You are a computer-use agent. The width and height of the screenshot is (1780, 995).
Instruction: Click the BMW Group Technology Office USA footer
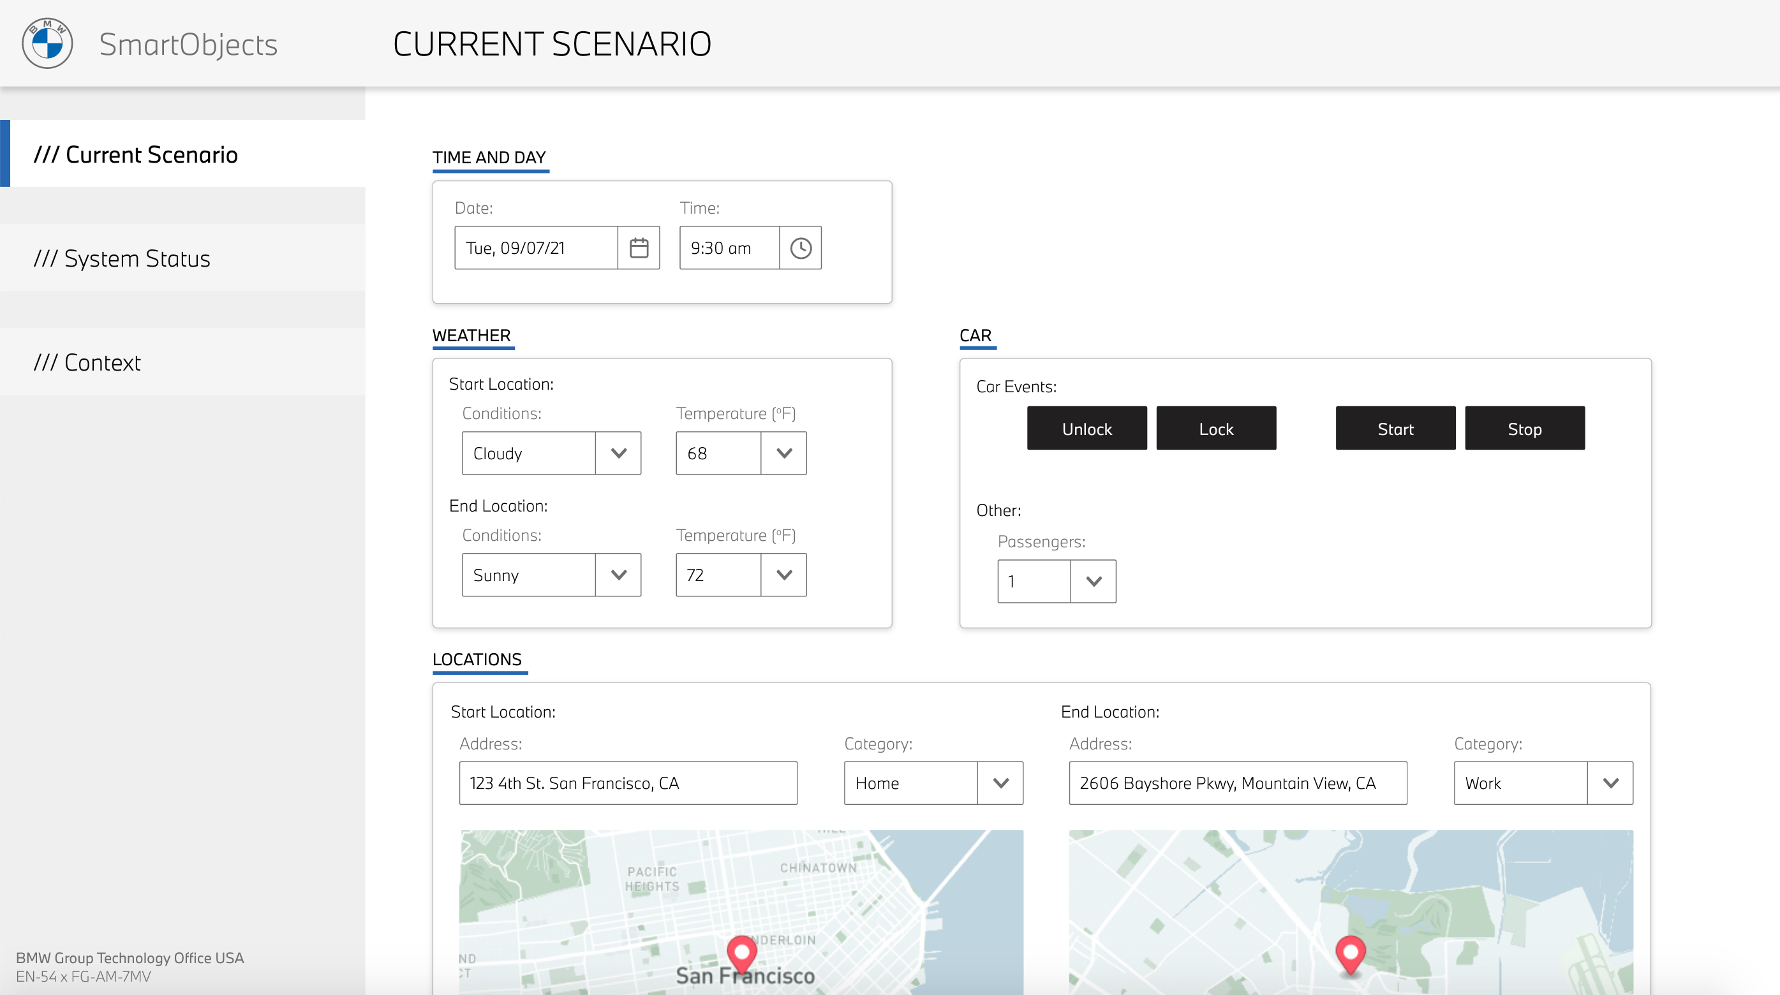point(130,958)
